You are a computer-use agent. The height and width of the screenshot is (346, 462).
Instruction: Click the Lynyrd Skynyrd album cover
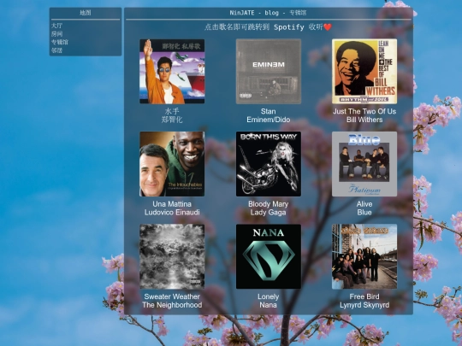pos(364,256)
